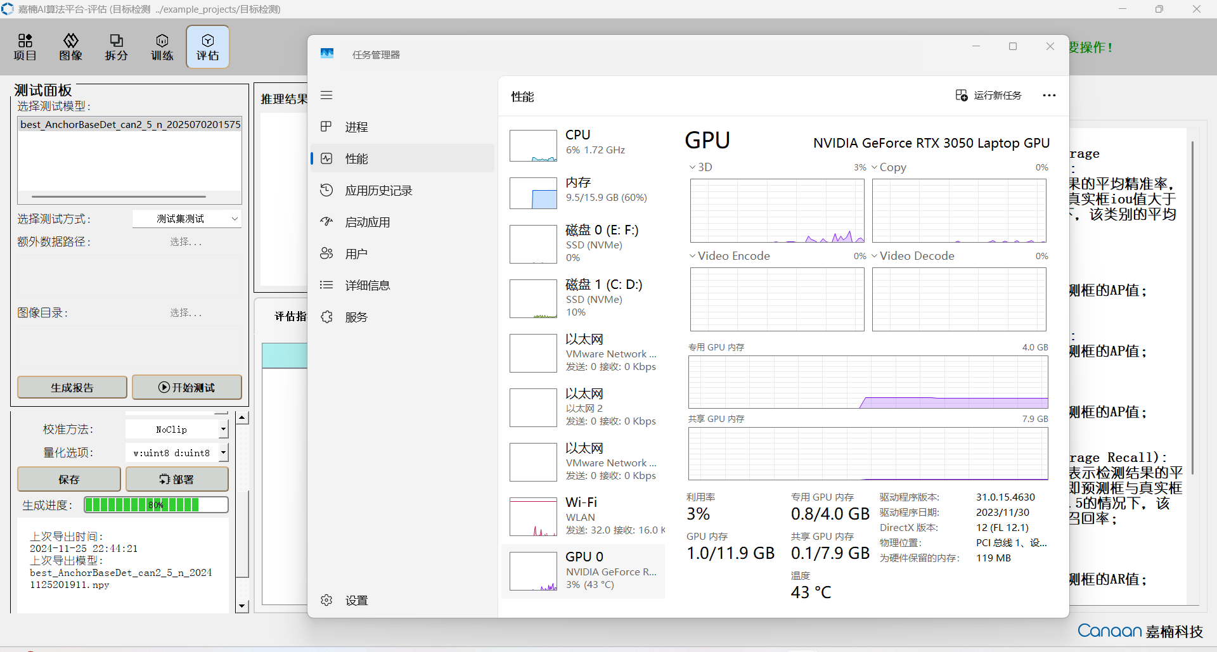Open the three-dots more options menu
The height and width of the screenshot is (652, 1217).
point(1049,95)
